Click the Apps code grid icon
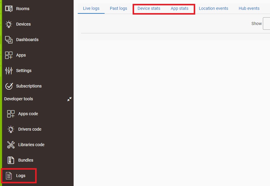270x186 pixels. [11, 114]
